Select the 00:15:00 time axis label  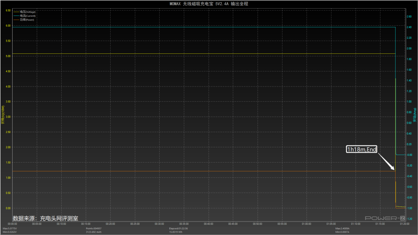[x=86, y=224]
